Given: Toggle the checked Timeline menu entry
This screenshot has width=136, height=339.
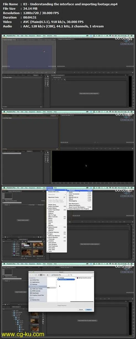Looking at the screenshot, I should click(57, 241).
